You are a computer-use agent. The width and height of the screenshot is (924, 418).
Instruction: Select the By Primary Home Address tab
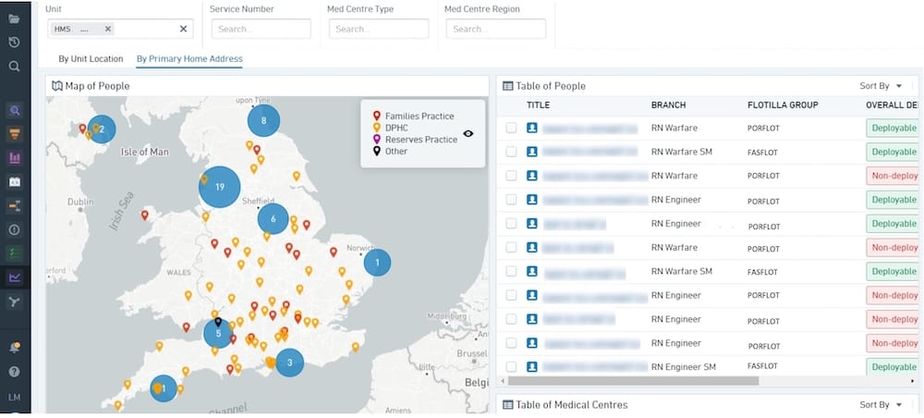189,59
